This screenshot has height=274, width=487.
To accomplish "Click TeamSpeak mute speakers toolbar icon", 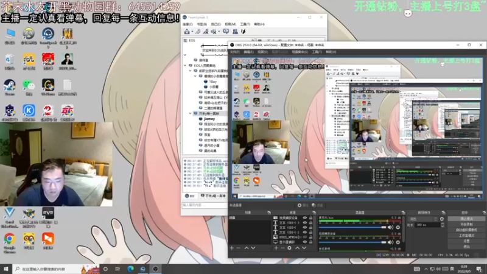I will click(x=214, y=32).
